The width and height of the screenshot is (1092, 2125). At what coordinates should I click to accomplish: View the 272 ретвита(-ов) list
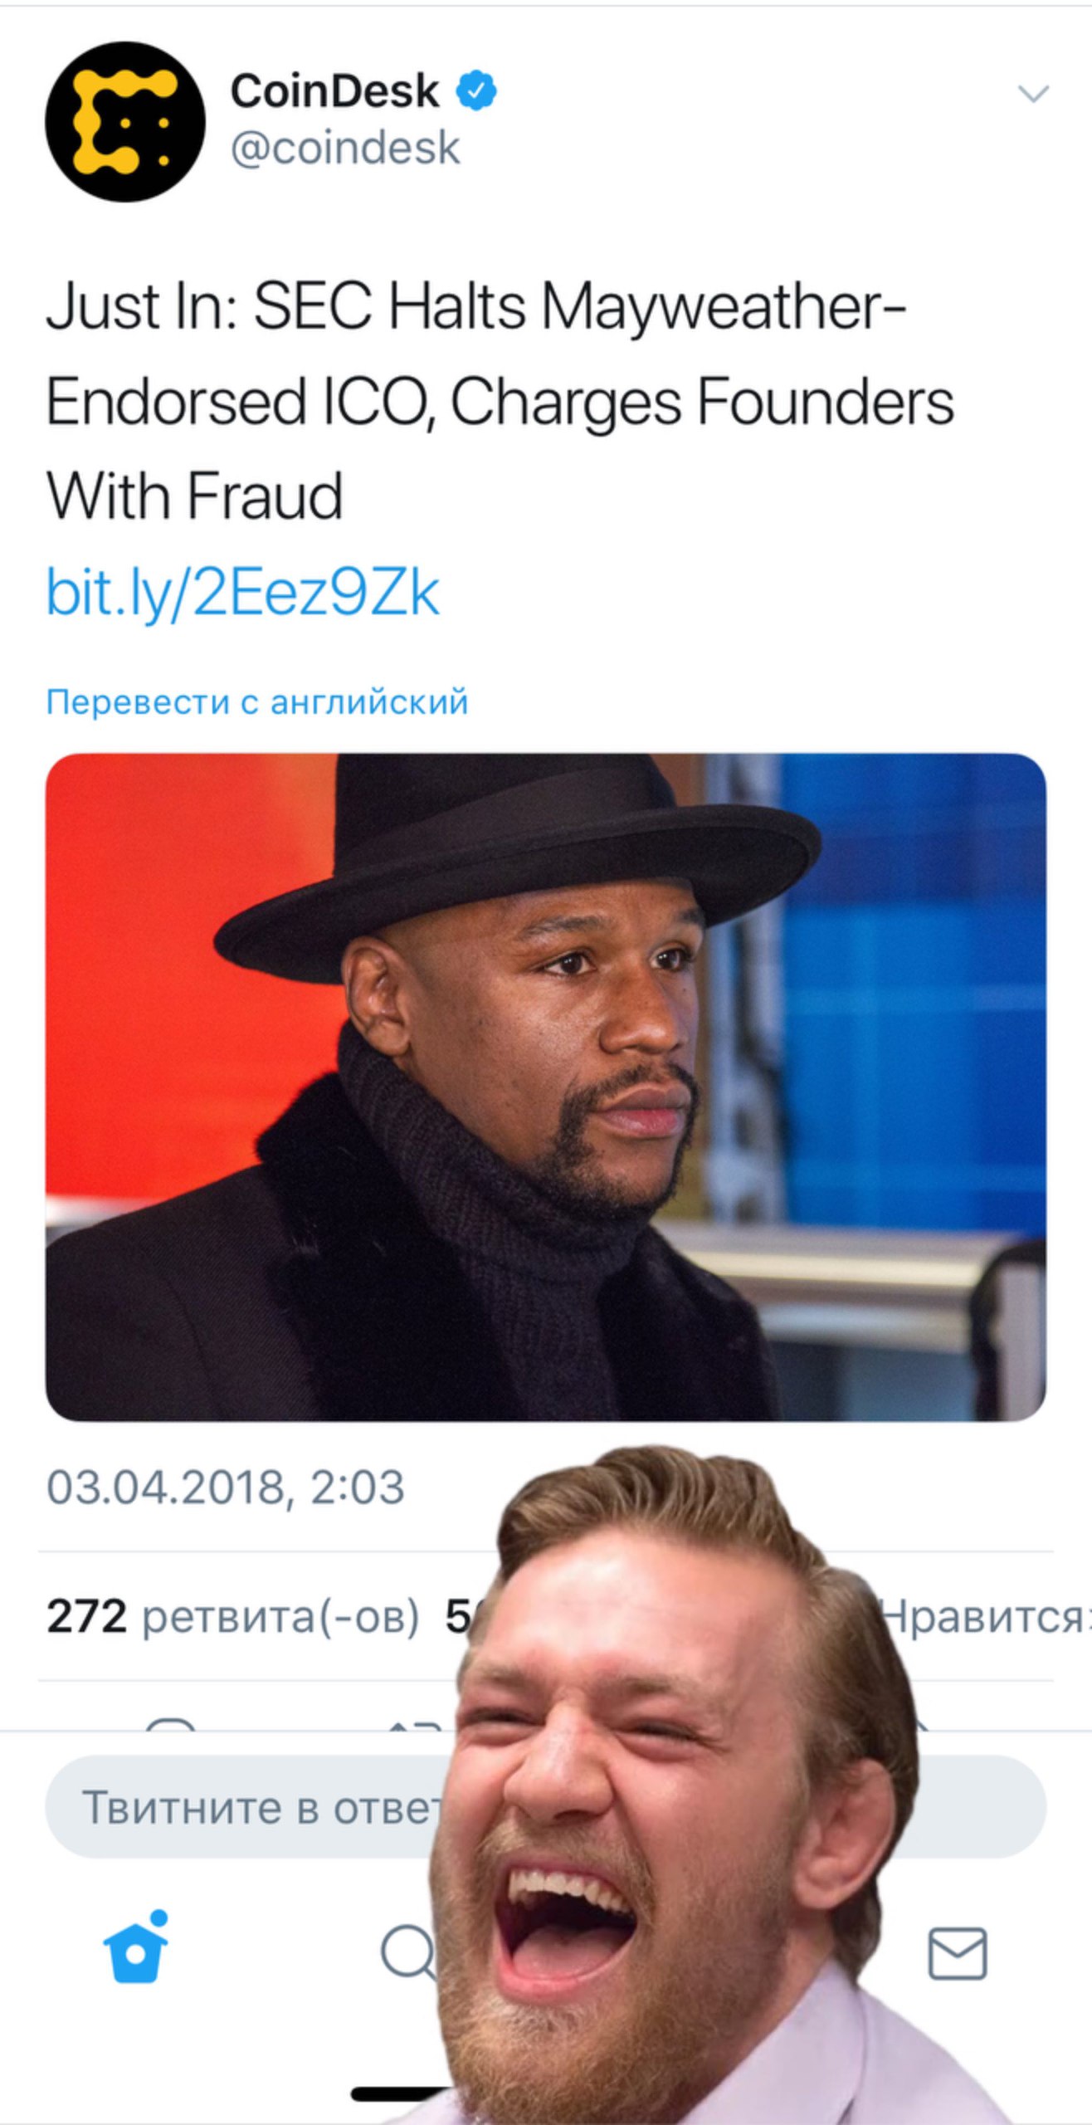[233, 1617]
